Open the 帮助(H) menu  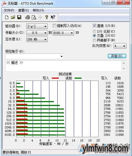tap(38, 10)
